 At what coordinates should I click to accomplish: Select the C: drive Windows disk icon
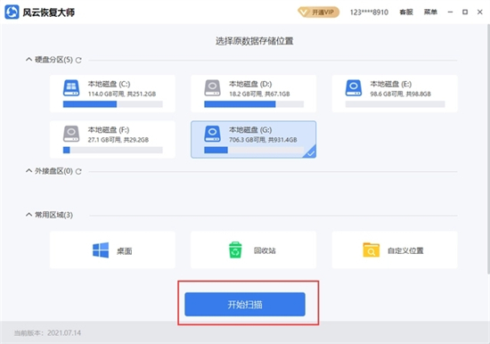coord(71,88)
